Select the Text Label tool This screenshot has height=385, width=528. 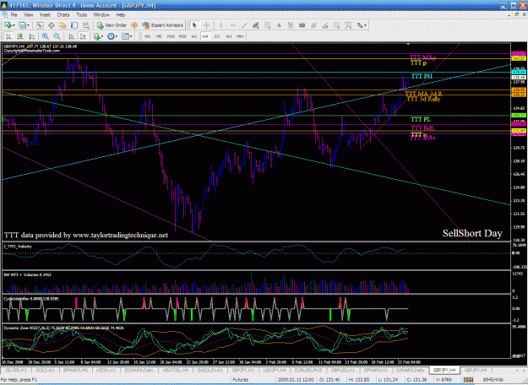(x=291, y=25)
